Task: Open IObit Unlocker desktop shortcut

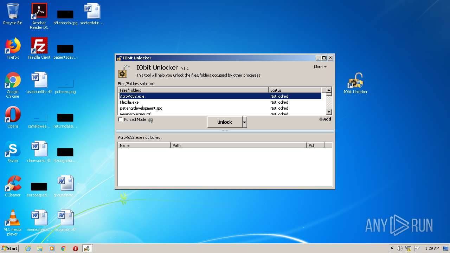Action: click(x=355, y=83)
